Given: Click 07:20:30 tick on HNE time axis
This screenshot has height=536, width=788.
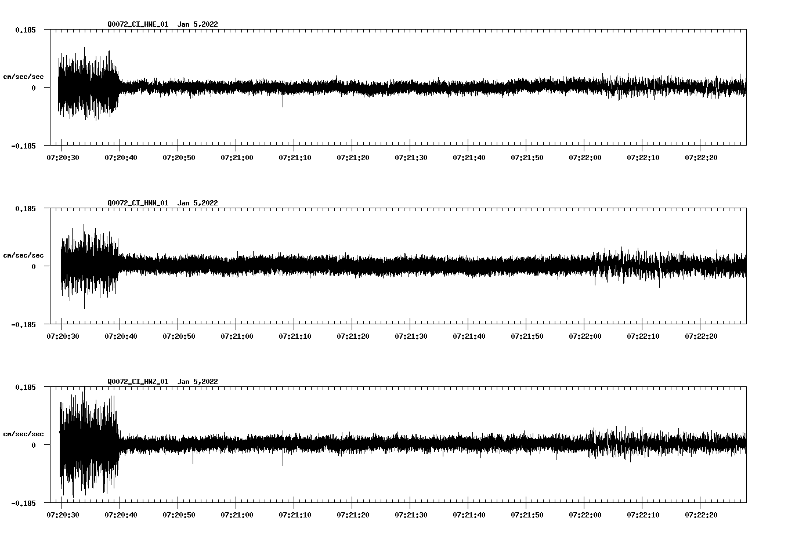Looking at the screenshot, I should pos(63,158).
